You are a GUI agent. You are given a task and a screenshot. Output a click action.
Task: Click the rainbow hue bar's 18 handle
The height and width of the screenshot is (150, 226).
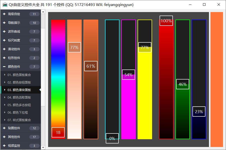58,132
